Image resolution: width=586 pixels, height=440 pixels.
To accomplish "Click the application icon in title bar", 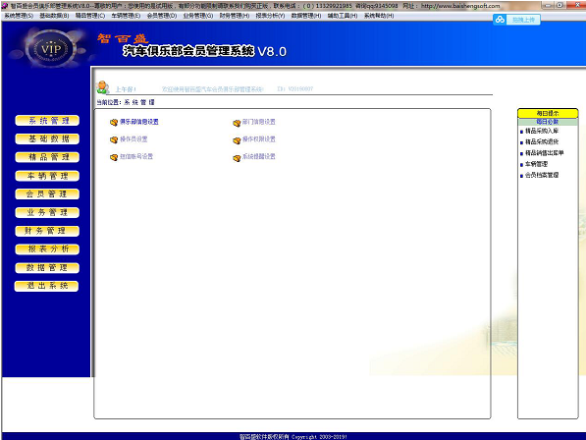I will click(x=5, y=6).
